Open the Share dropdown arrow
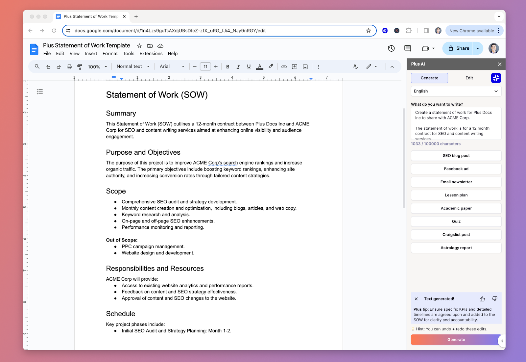526x362 pixels. pos(478,48)
